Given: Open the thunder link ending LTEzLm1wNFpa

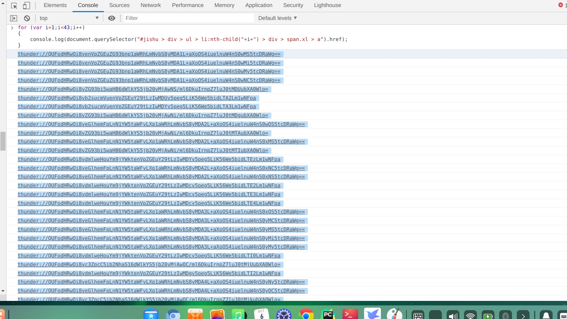Looking at the screenshot, I should coord(149,159).
